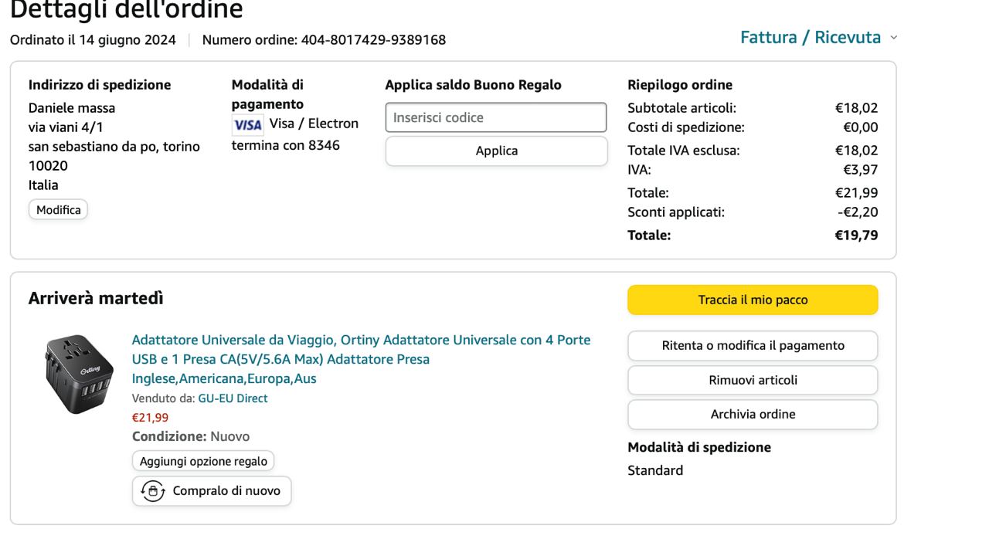Open the Fattura / Ricevuta invoice link
The image size is (989, 549).
tap(810, 38)
